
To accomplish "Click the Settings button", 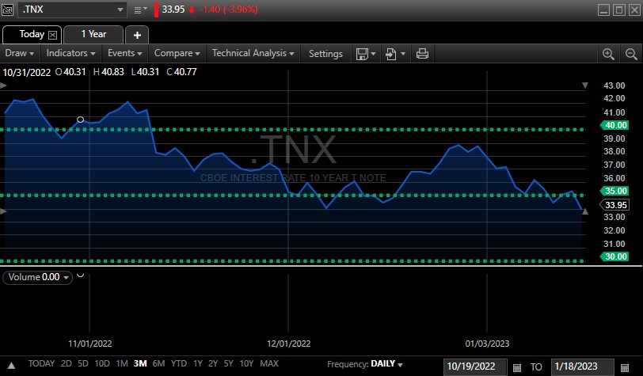I will click(325, 54).
